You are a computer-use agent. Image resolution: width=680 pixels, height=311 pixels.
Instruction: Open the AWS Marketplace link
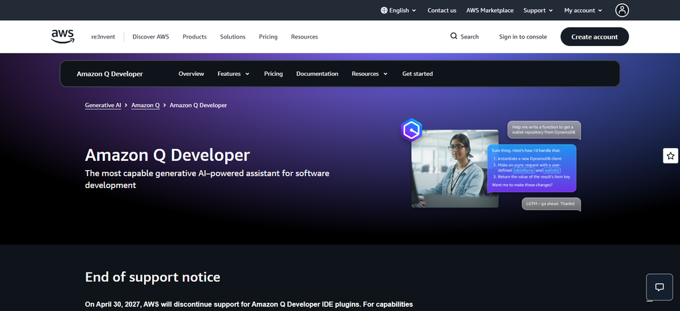tap(489, 11)
